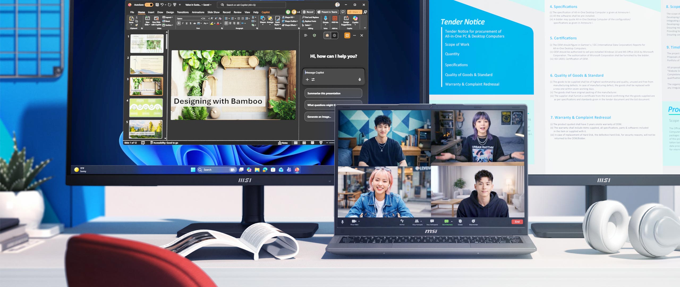Image resolution: width=680 pixels, height=287 pixels.
Task: Click the Record button in PowerPoint
Action: (x=308, y=12)
